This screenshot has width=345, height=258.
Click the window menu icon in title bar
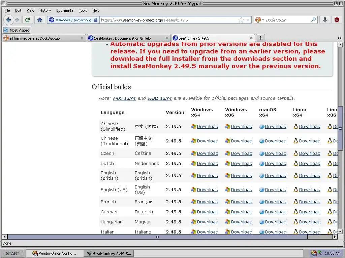(x=3, y=3)
